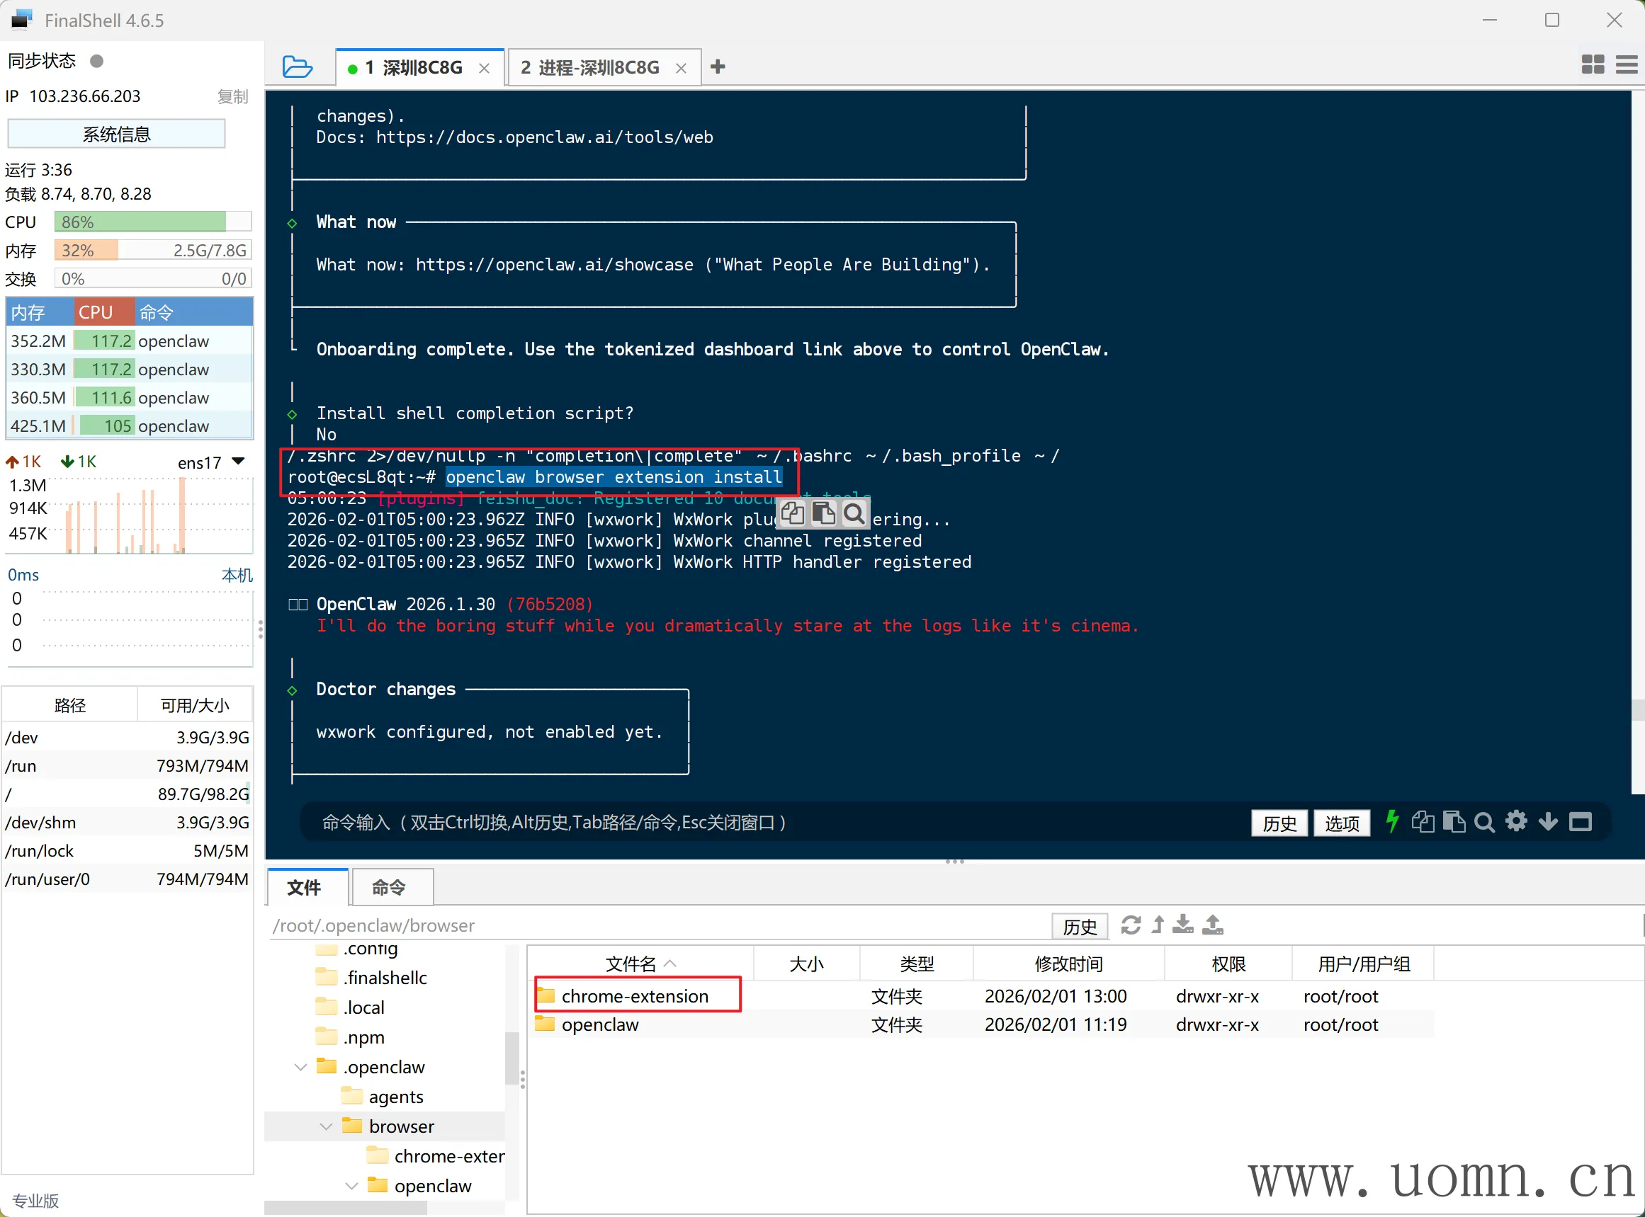This screenshot has width=1645, height=1217.
Task: Click the gear settings icon in command bar
Action: click(x=1516, y=821)
